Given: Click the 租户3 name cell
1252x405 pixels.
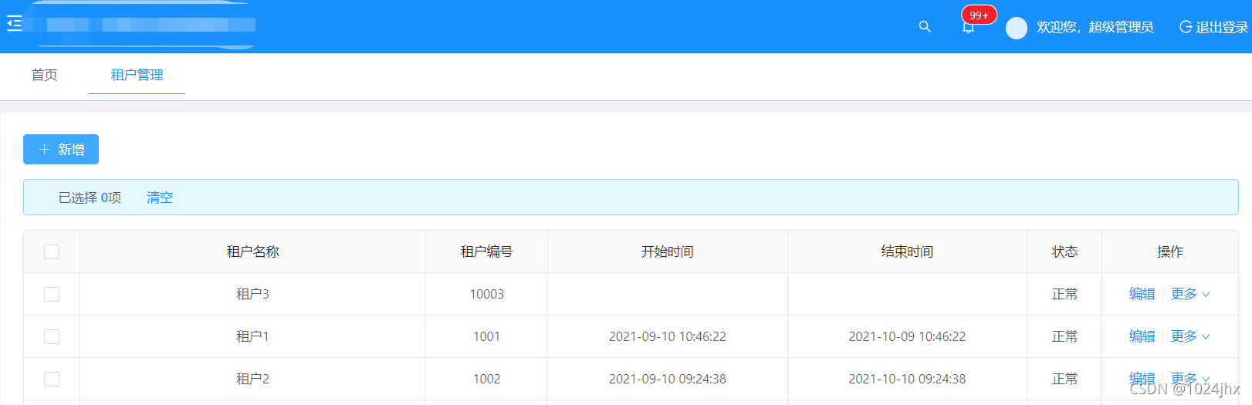Looking at the screenshot, I should tap(252, 294).
